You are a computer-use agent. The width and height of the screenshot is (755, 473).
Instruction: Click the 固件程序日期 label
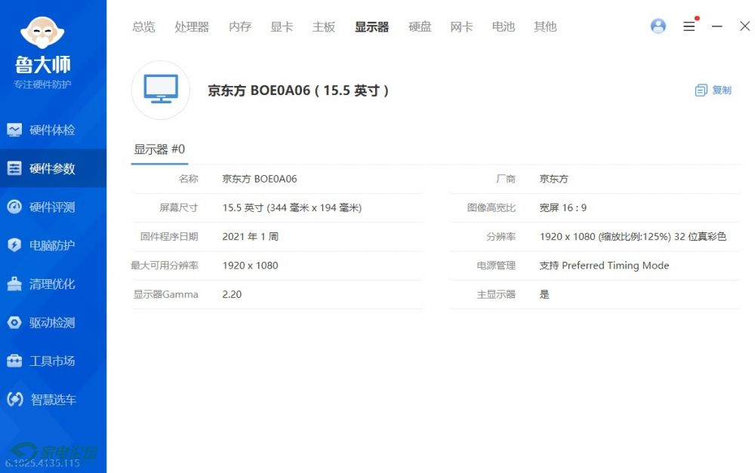pyautogui.click(x=169, y=237)
